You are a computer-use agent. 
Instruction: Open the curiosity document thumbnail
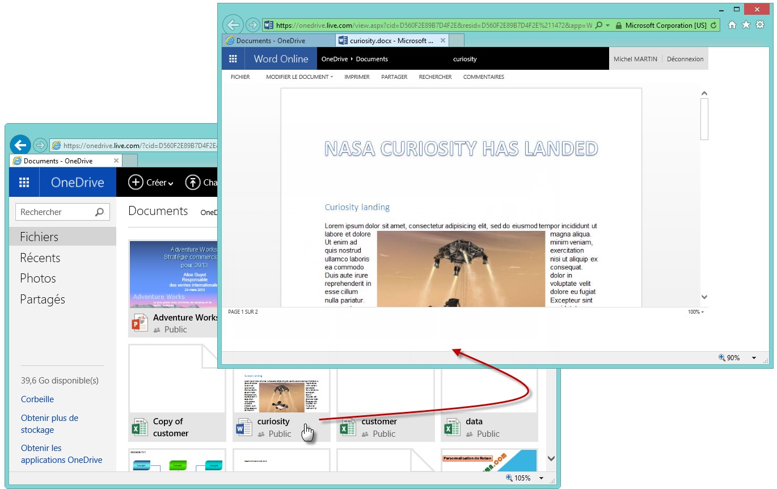(281, 391)
